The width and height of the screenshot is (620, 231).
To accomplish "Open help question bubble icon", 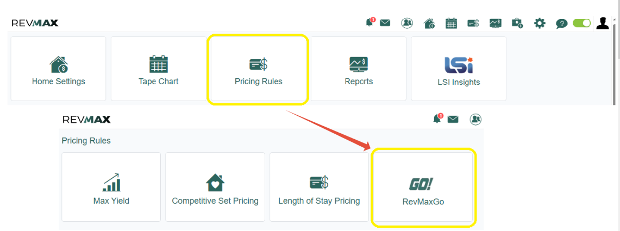I will [561, 24].
